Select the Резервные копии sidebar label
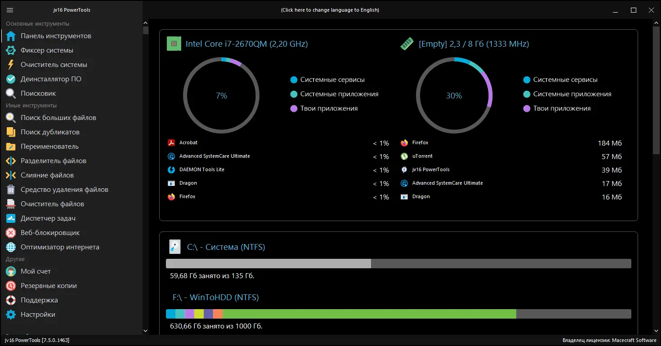This screenshot has height=346, width=661. point(49,286)
